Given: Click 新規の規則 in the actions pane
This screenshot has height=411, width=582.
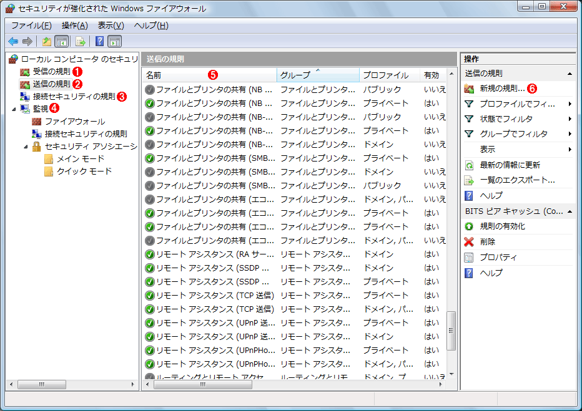Looking at the screenshot, I should point(502,89).
